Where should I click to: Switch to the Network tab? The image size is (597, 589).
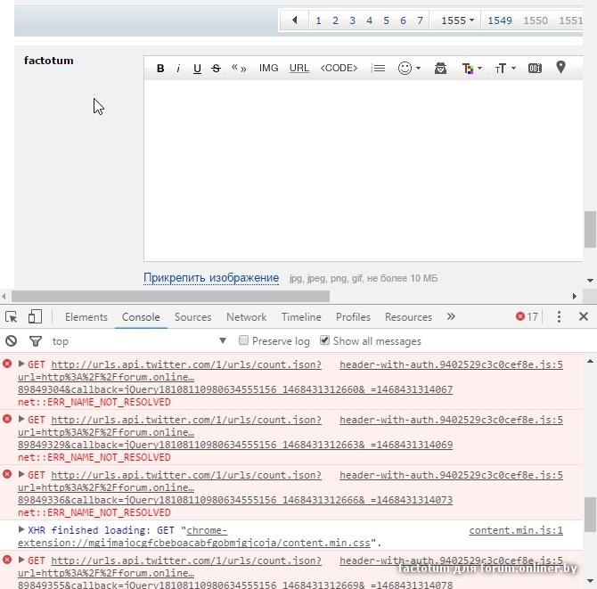pos(246,317)
